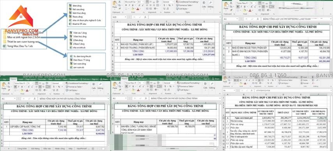
Task: Click the empty formula bar beside N25
Action: [184, 17]
